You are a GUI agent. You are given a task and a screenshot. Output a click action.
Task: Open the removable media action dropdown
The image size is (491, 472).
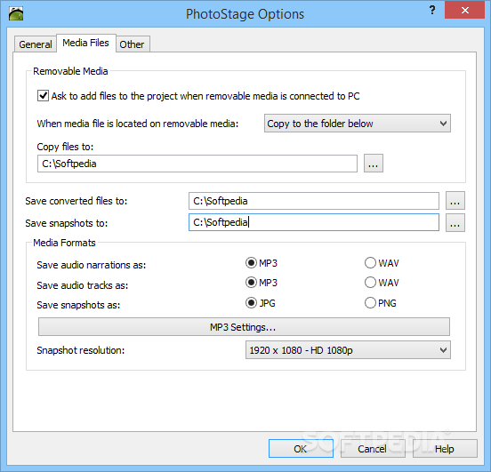[x=358, y=124]
